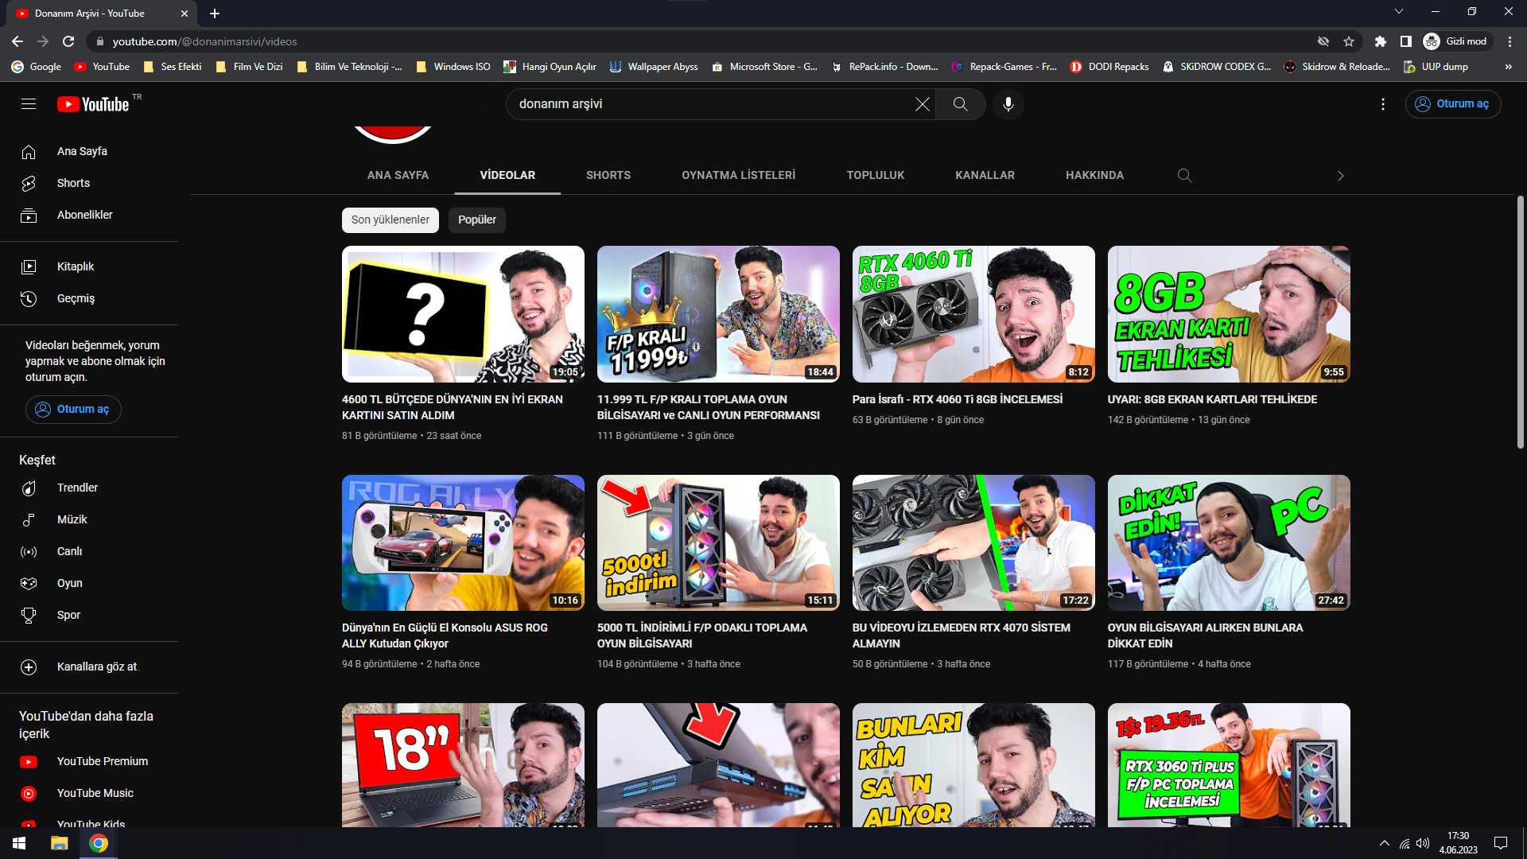
Task: Switch to SHORTS channel tab
Action: click(x=608, y=175)
